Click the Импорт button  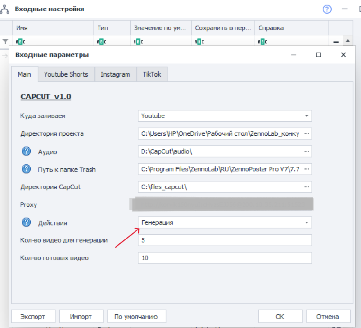click(x=81, y=316)
